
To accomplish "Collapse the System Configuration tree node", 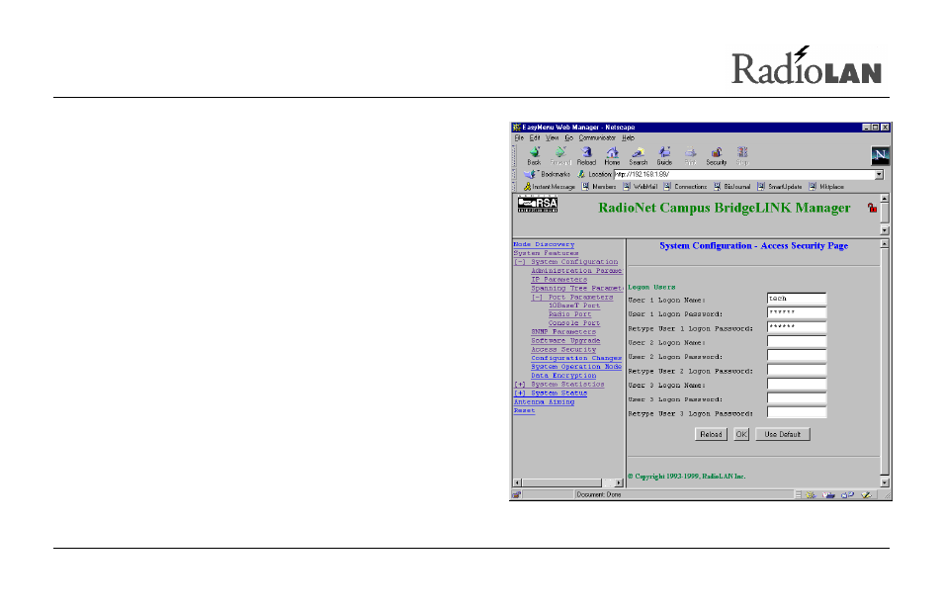I will tap(520, 262).
